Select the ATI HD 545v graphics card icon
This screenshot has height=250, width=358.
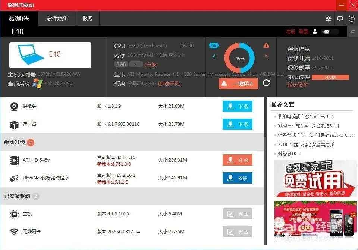pyautogui.click(x=14, y=160)
